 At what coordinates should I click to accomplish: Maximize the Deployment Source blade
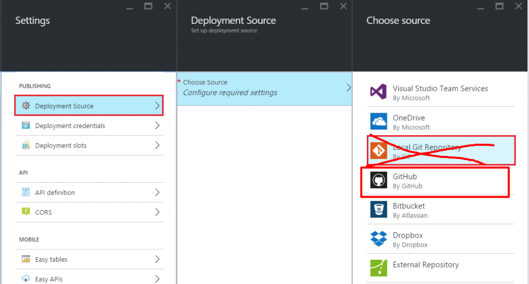[324, 6]
